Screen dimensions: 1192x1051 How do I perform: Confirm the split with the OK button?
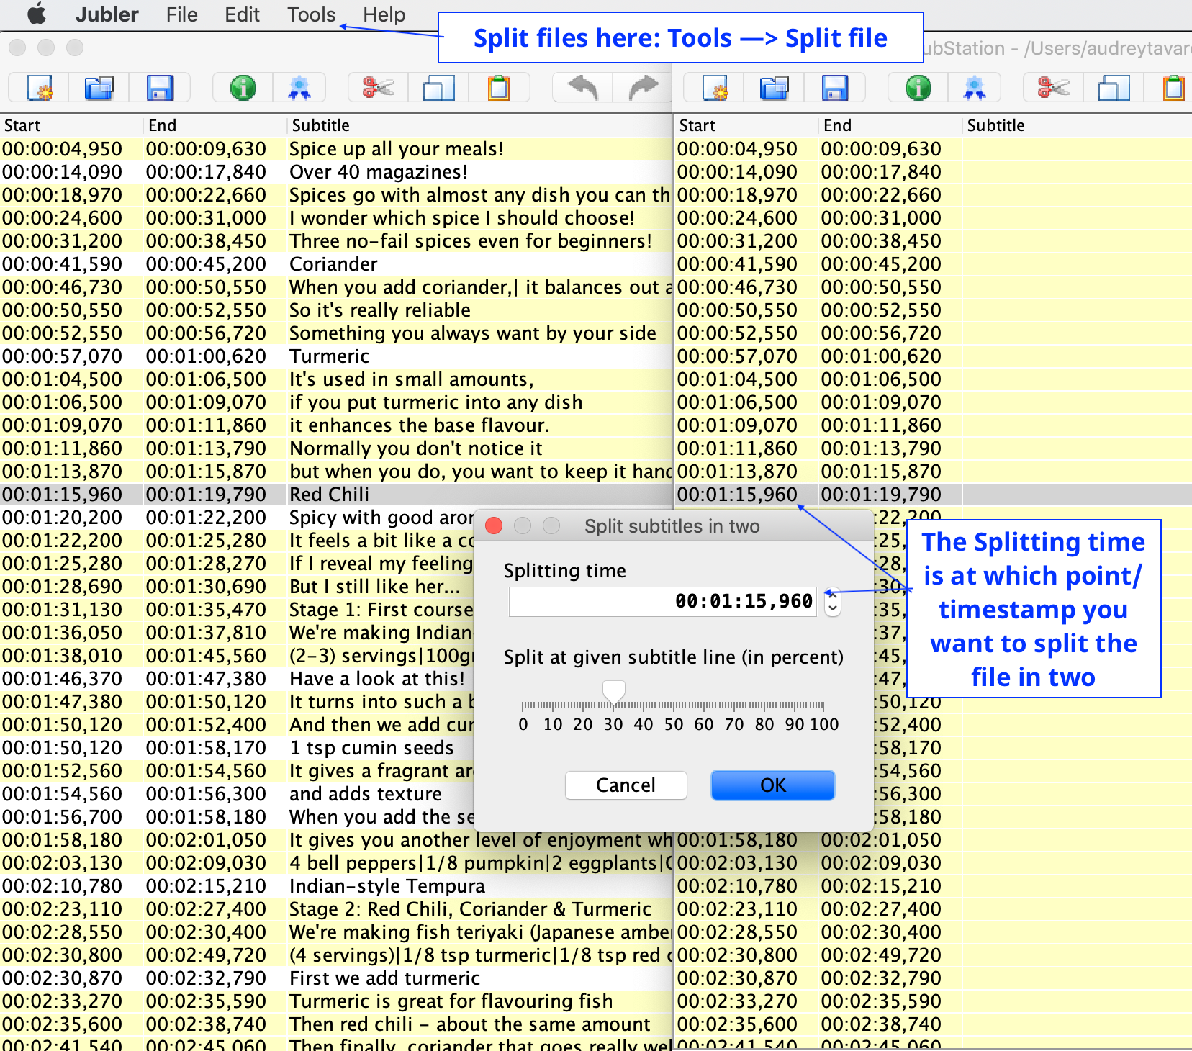pyautogui.click(x=773, y=785)
